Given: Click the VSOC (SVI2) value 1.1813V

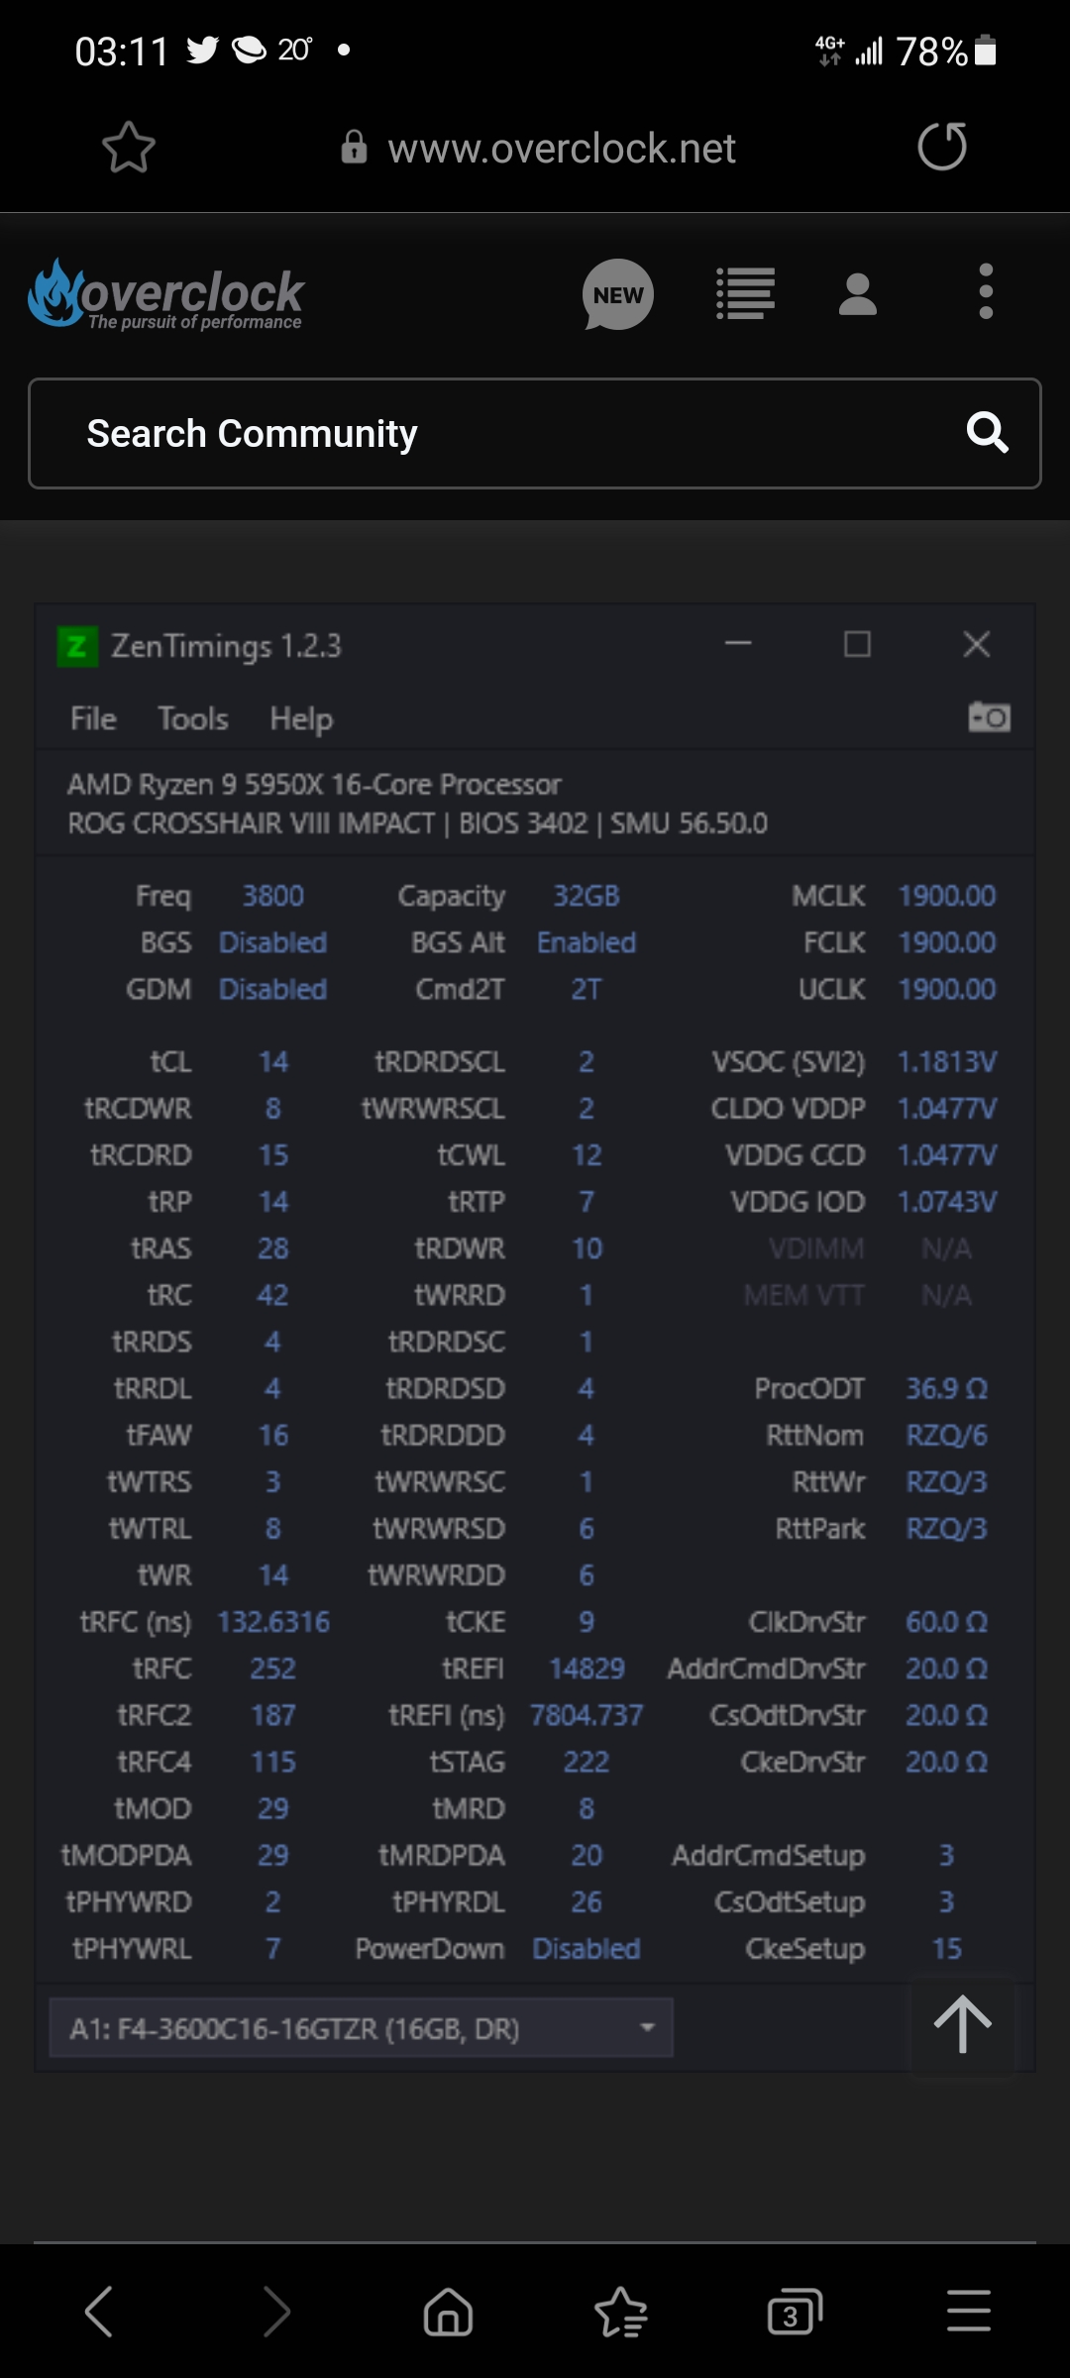Looking at the screenshot, I should (947, 1062).
